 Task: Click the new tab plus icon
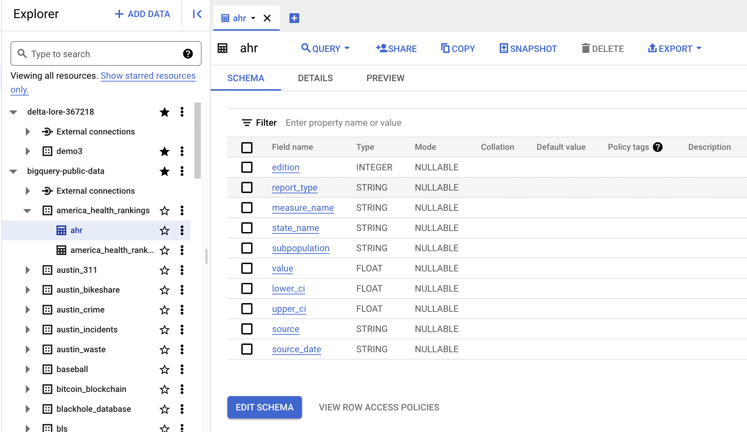(294, 18)
